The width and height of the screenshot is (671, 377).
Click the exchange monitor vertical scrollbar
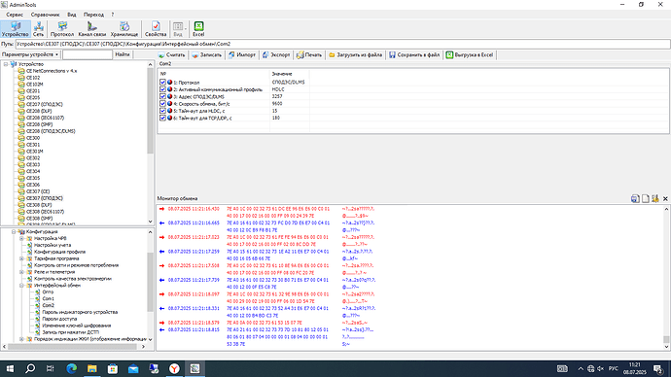pyautogui.click(x=666, y=278)
